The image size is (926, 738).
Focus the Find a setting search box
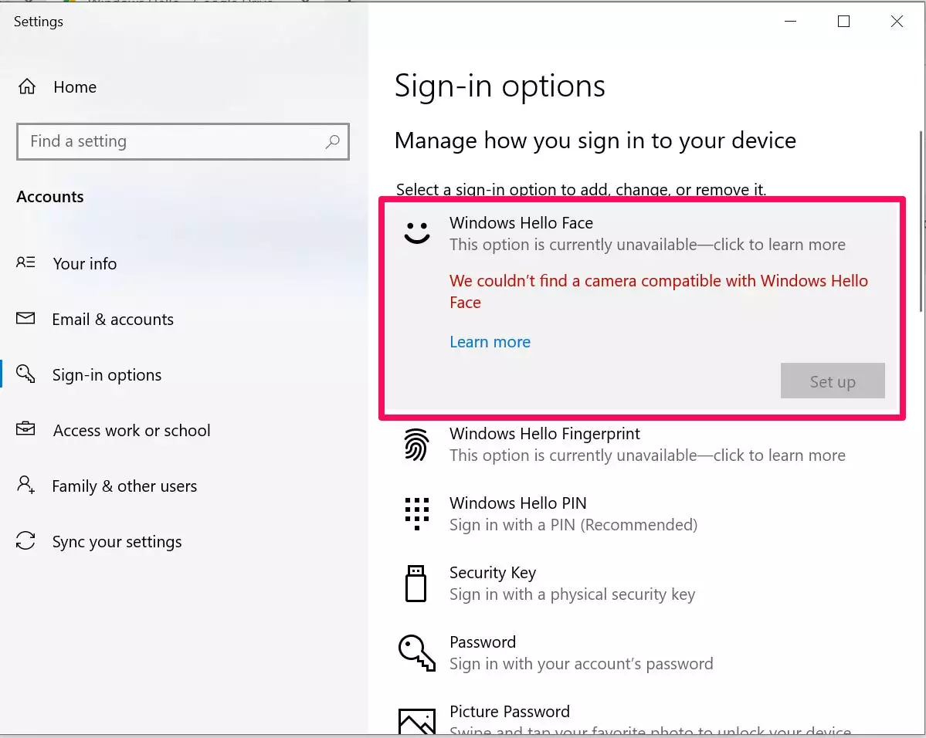point(182,142)
